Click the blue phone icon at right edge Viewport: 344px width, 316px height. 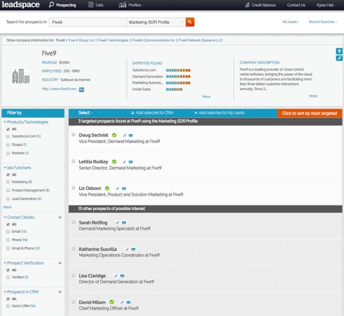[x=339, y=58]
